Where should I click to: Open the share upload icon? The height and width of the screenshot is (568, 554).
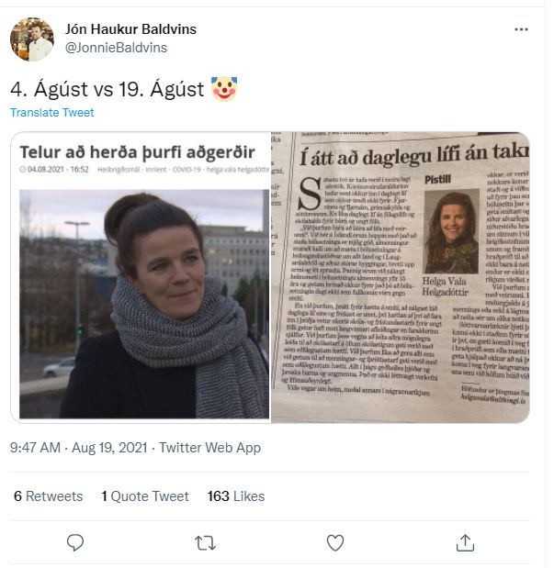(465, 542)
